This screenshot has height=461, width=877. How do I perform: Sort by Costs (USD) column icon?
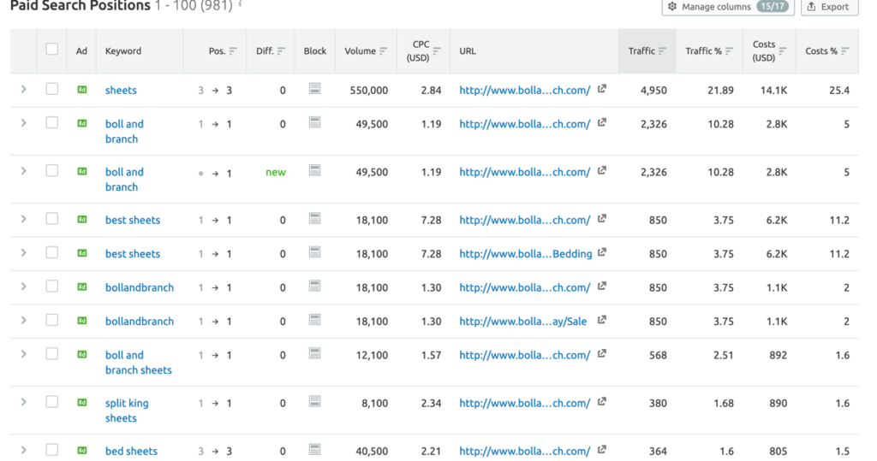[x=783, y=50]
